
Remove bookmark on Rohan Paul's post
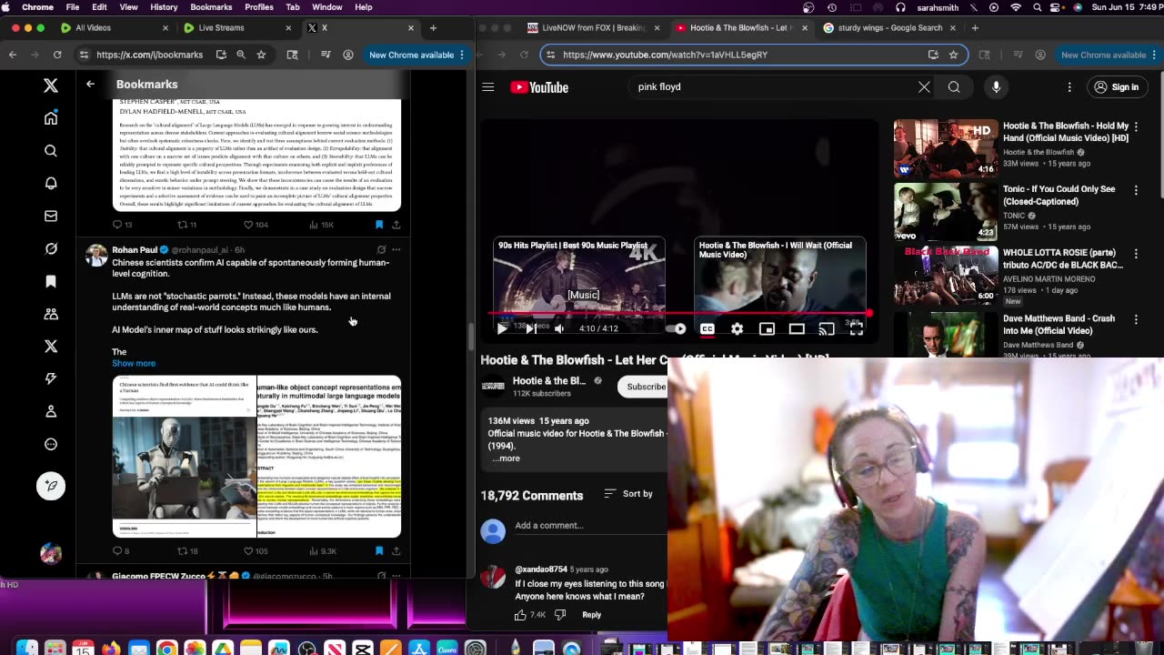click(379, 550)
